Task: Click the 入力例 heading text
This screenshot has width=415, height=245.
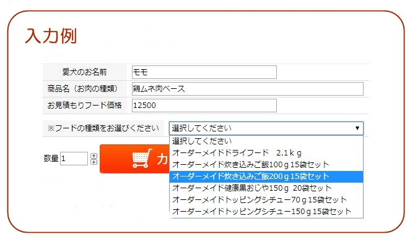Action: [51, 36]
